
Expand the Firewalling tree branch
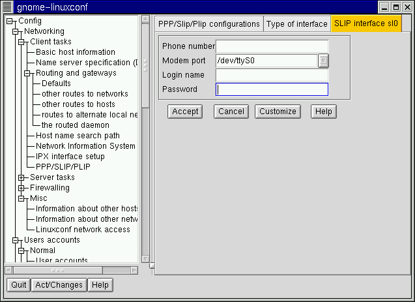(x=21, y=188)
